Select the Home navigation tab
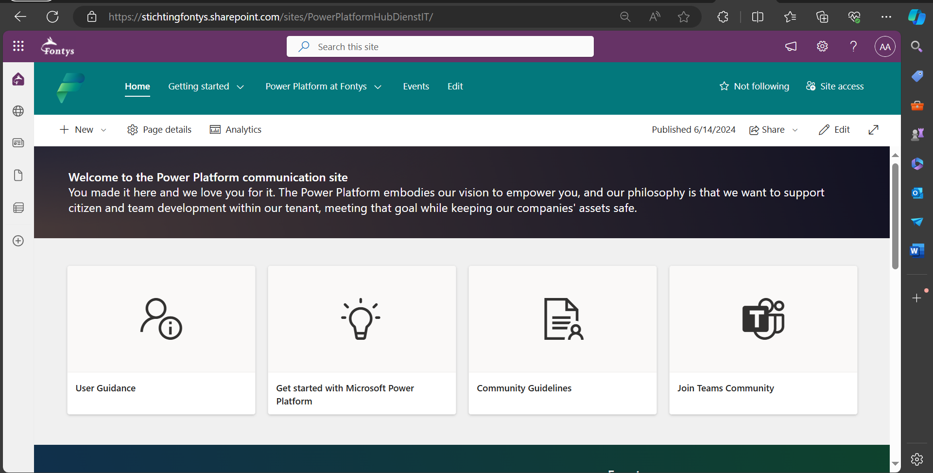The width and height of the screenshot is (933, 473). [x=138, y=86]
